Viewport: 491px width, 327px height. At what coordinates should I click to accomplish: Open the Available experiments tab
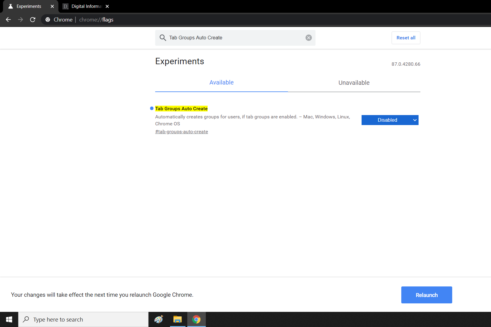(222, 82)
